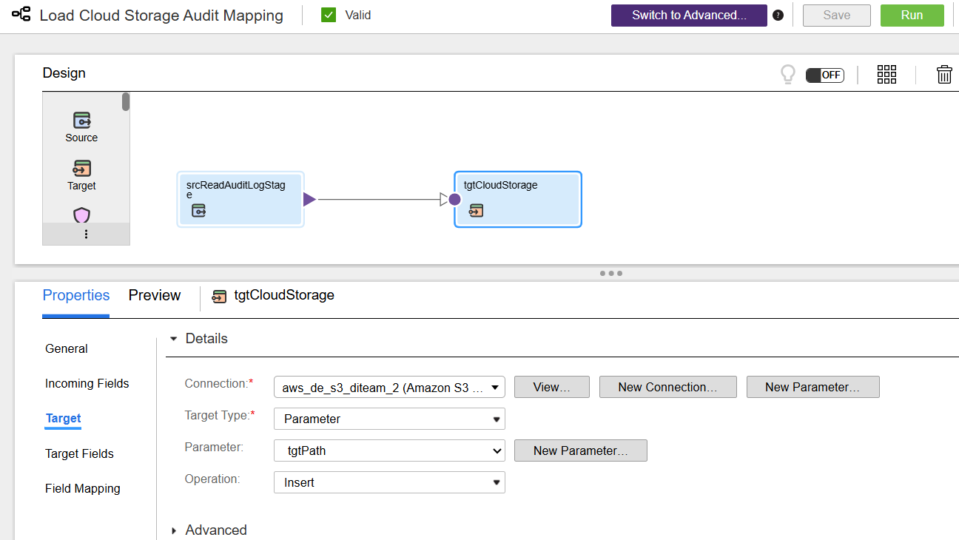Click the palette scrollbar thumb
This screenshot has width=959, height=540.
pyautogui.click(x=126, y=101)
